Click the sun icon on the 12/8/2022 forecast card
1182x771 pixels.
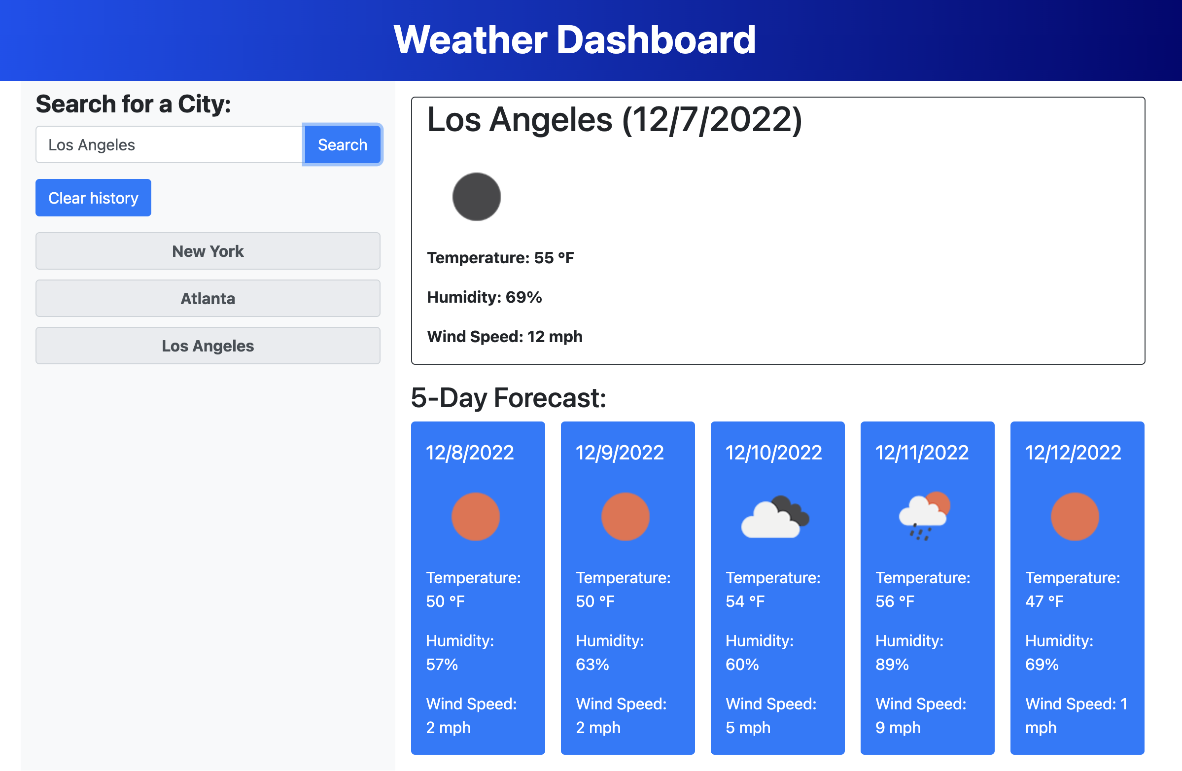(x=476, y=517)
